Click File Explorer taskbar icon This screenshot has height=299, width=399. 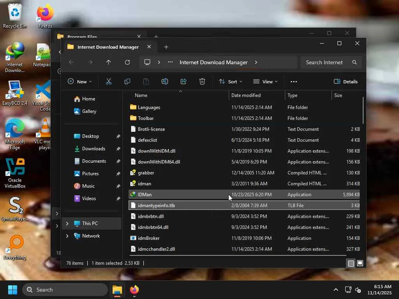click(117, 290)
